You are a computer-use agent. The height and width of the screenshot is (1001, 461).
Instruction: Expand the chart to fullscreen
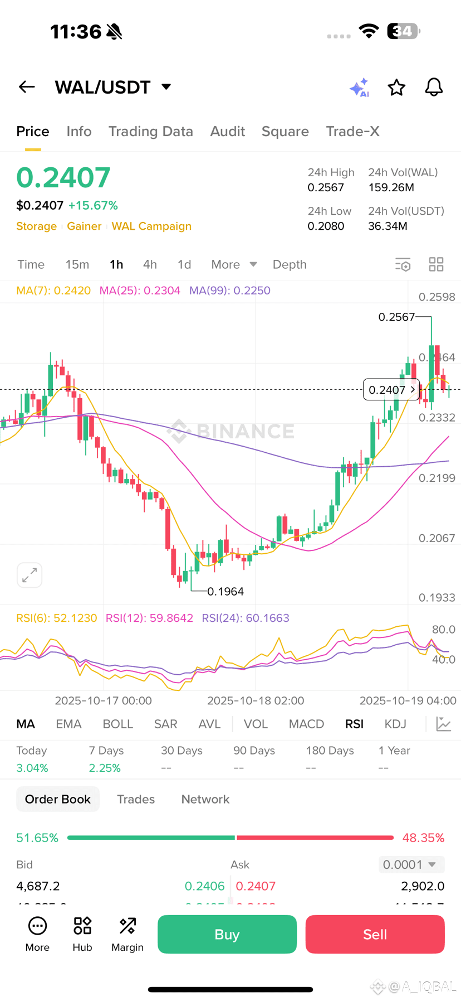tap(30, 575)
